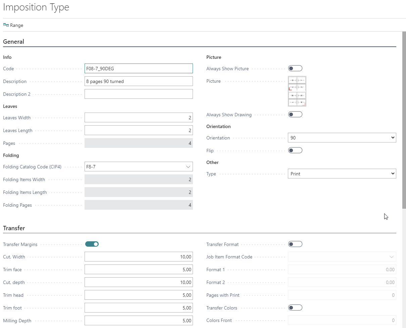Open the Orientation dropdown

point(342,138)
